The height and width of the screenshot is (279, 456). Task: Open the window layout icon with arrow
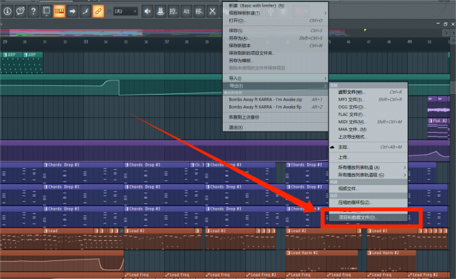[x=46, y=11]
